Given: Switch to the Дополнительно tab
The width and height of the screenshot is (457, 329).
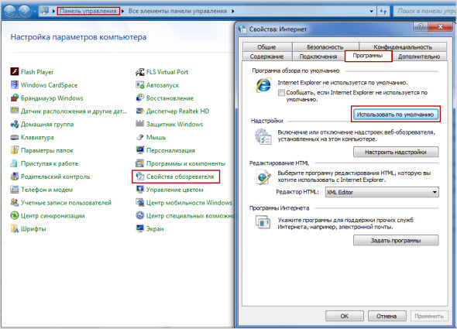Looking at the screenshot, I should 419,57.
